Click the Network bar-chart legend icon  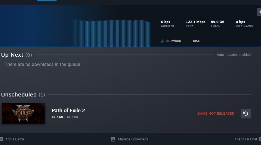tap(163, 41)
